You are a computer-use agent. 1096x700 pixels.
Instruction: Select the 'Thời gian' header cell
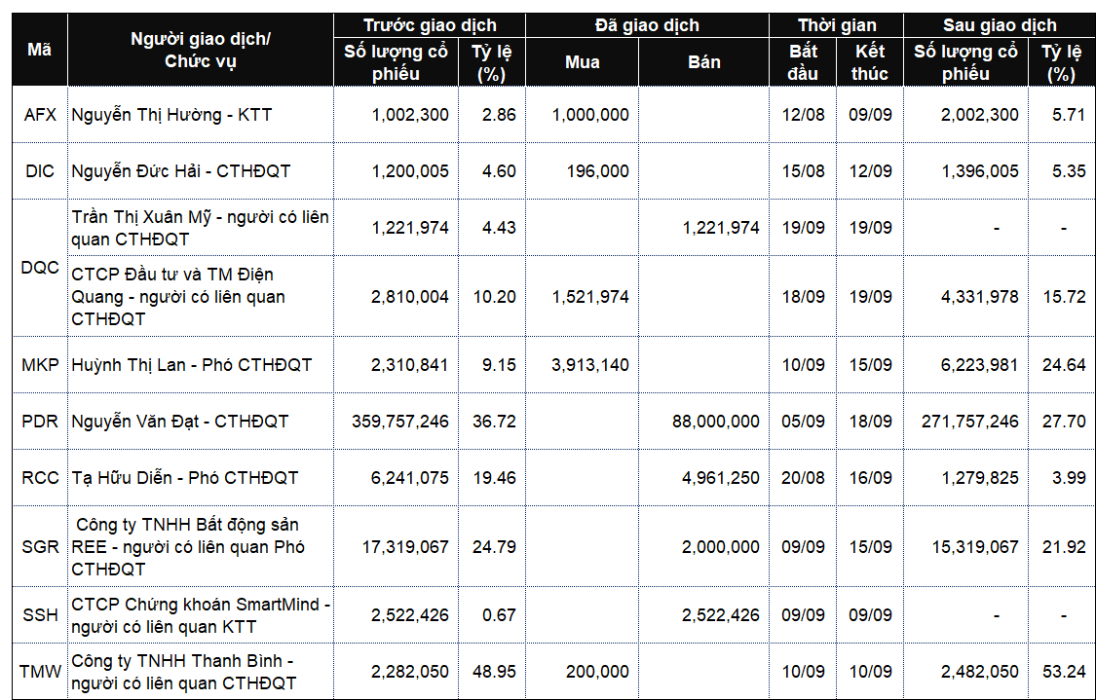[x=836, y=25]
